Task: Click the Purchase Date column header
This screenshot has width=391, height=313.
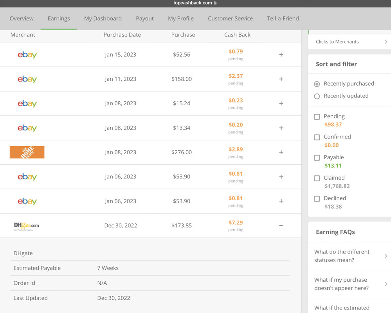Action: click(x=122, y=35)
